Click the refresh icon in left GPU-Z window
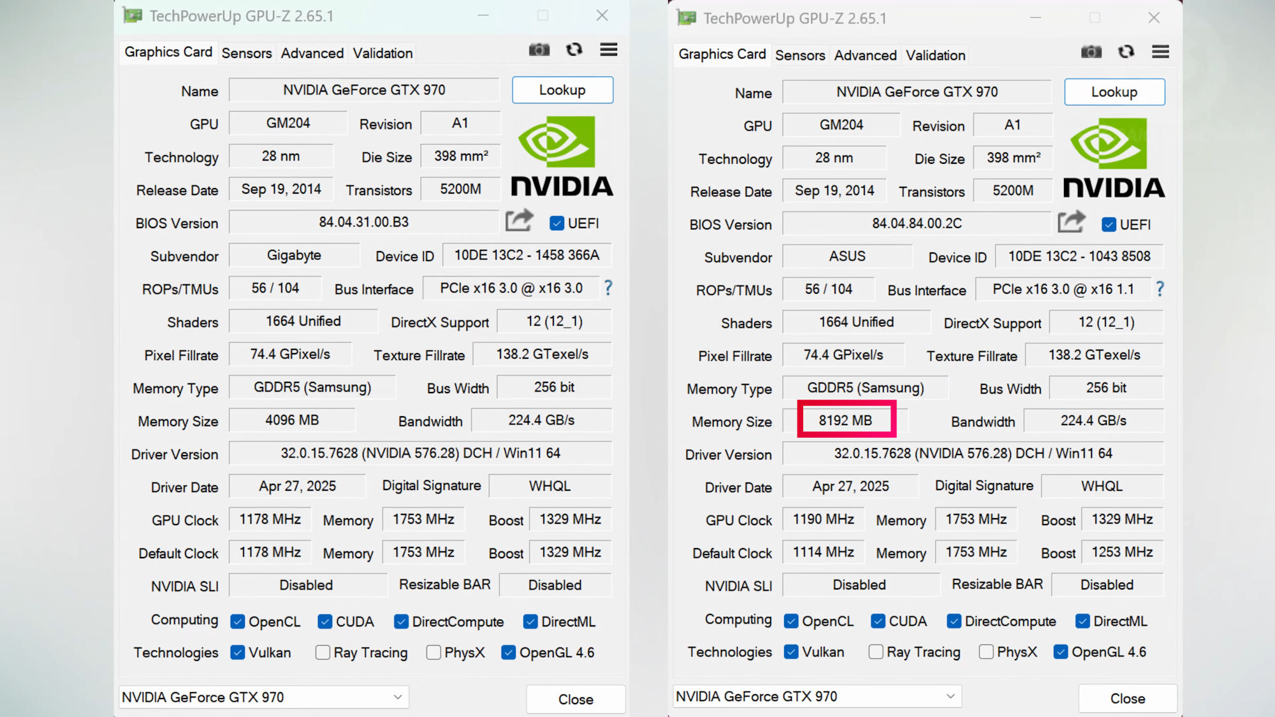Viewport: 1275px width, 717px height. coord(574,50)
